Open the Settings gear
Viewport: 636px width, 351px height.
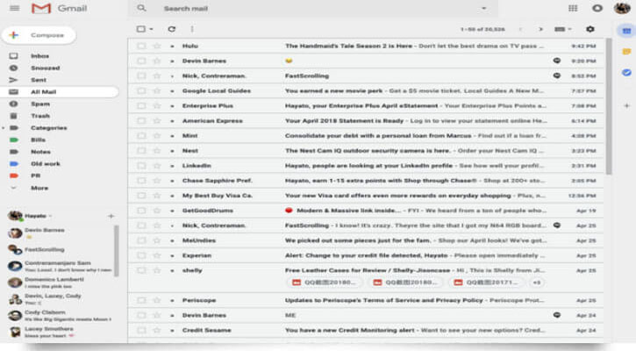590,29
